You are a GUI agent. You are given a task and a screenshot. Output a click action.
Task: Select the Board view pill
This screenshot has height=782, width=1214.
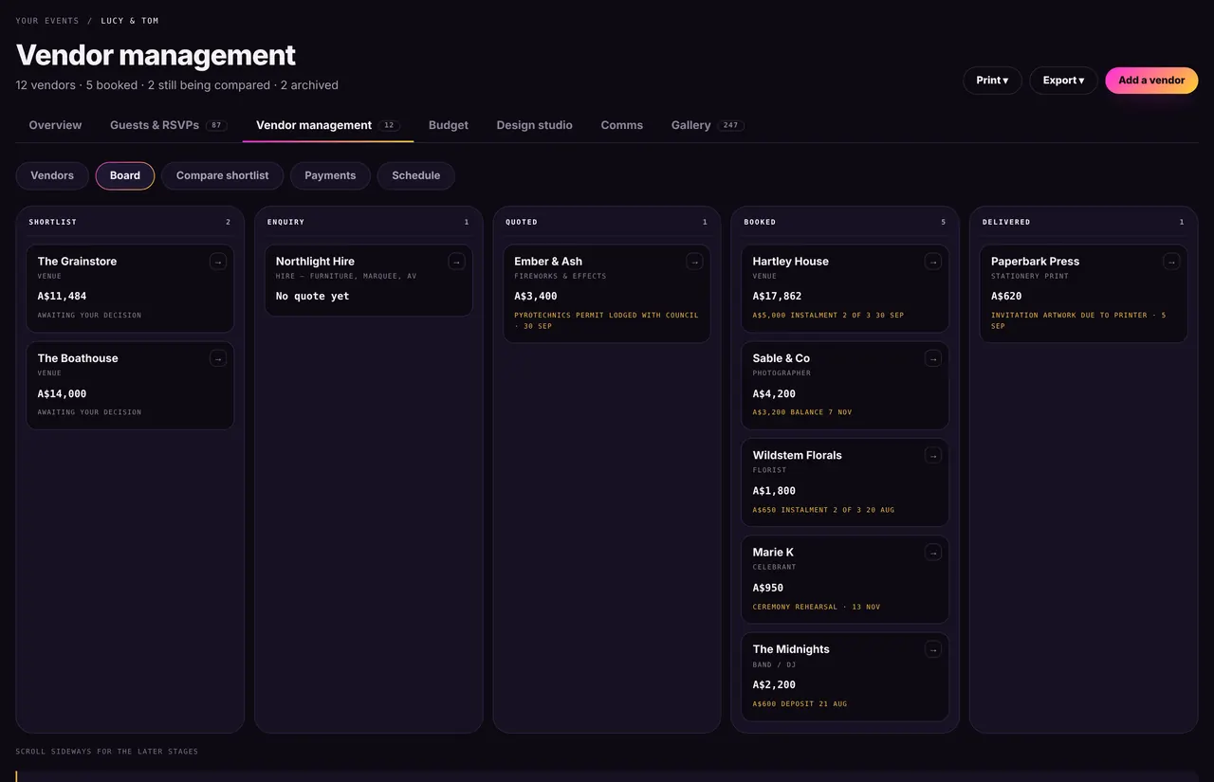click(x=125, y=175)
